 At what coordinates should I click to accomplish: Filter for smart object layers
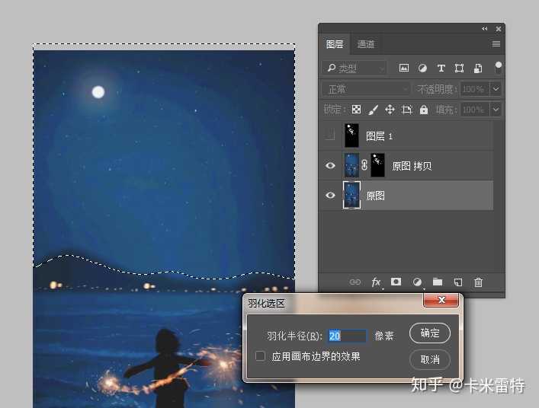(x=478, y=68)
